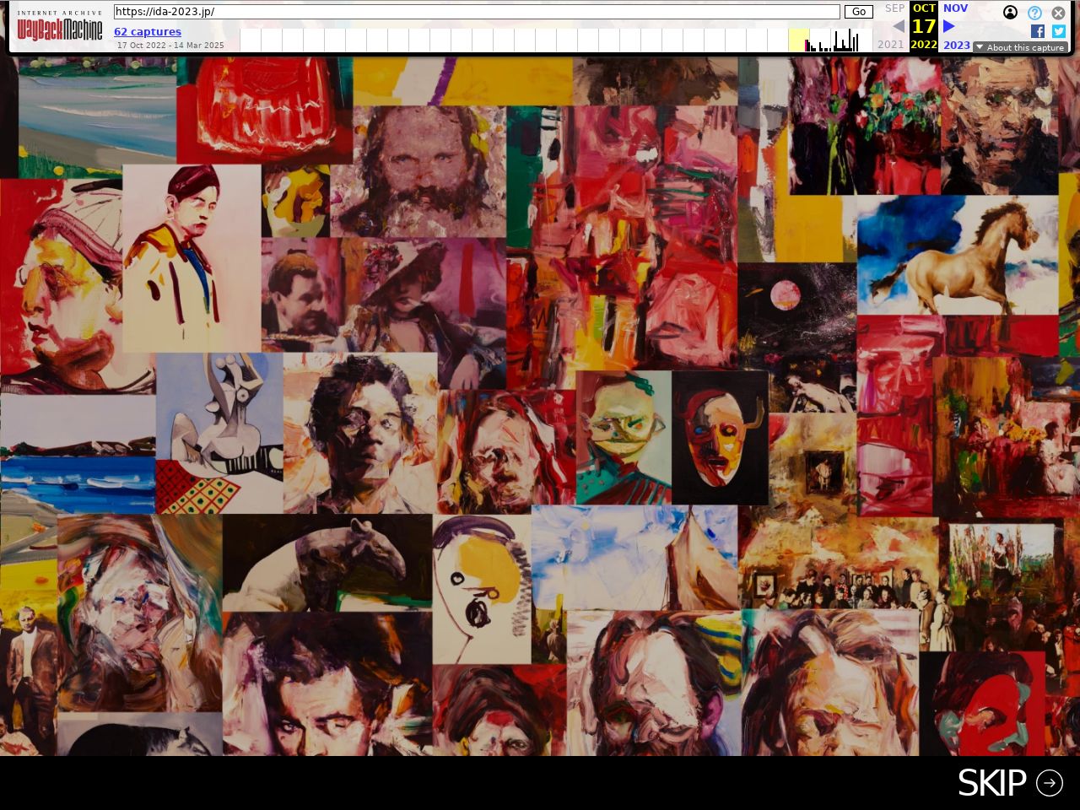This screenshot has width=1080, height=810.
Task: Click the Wayback Machine logo
Action: pos(60,30)
